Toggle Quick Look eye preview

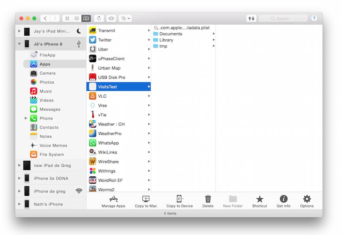tap(111, 19)
